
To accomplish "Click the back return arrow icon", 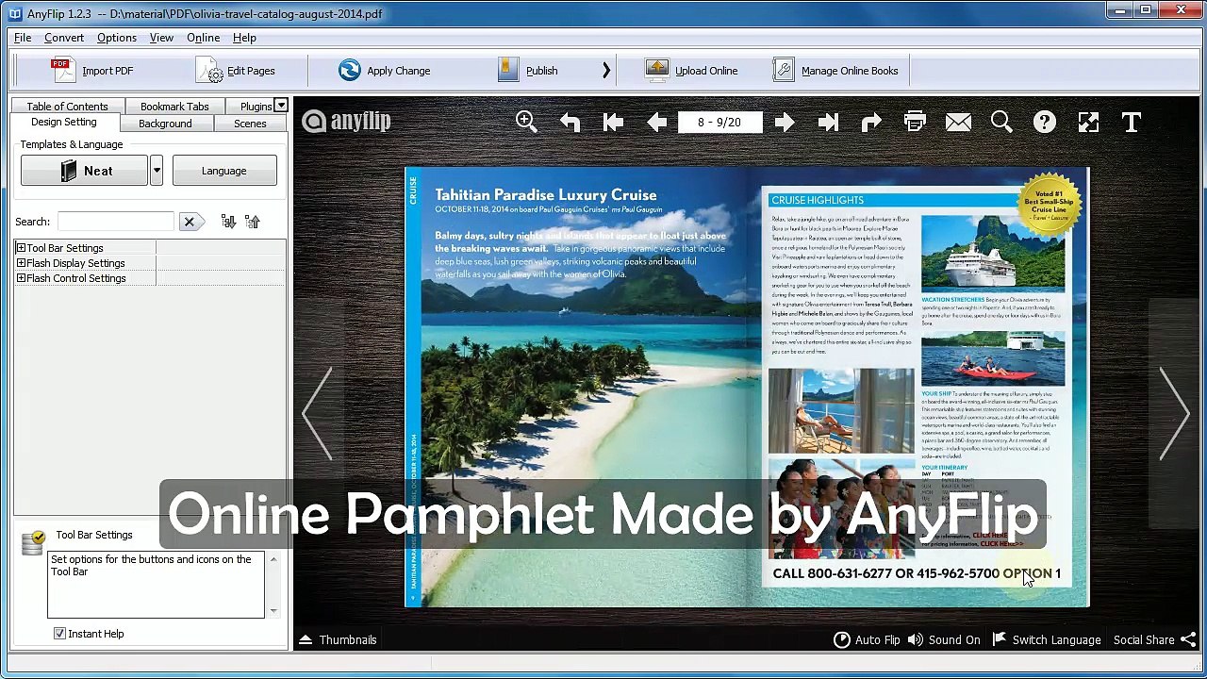I will pos(570,122).
